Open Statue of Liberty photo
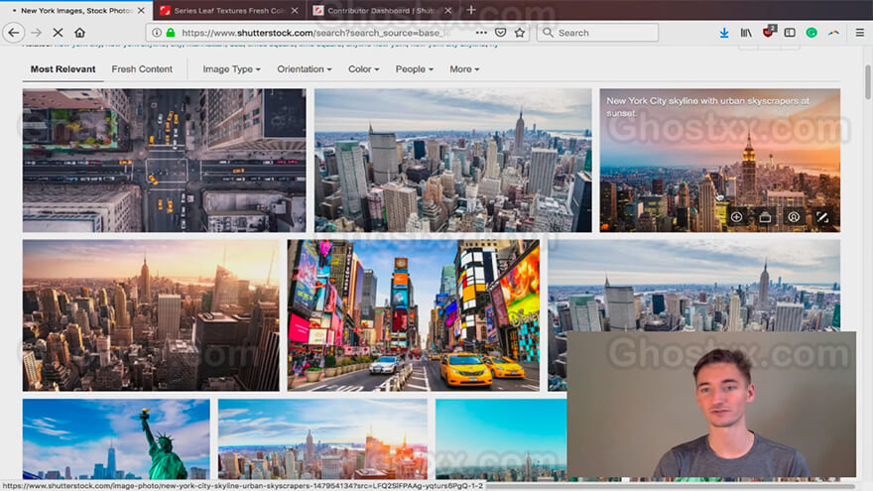The image size is (873, 491). pos(116,439)
